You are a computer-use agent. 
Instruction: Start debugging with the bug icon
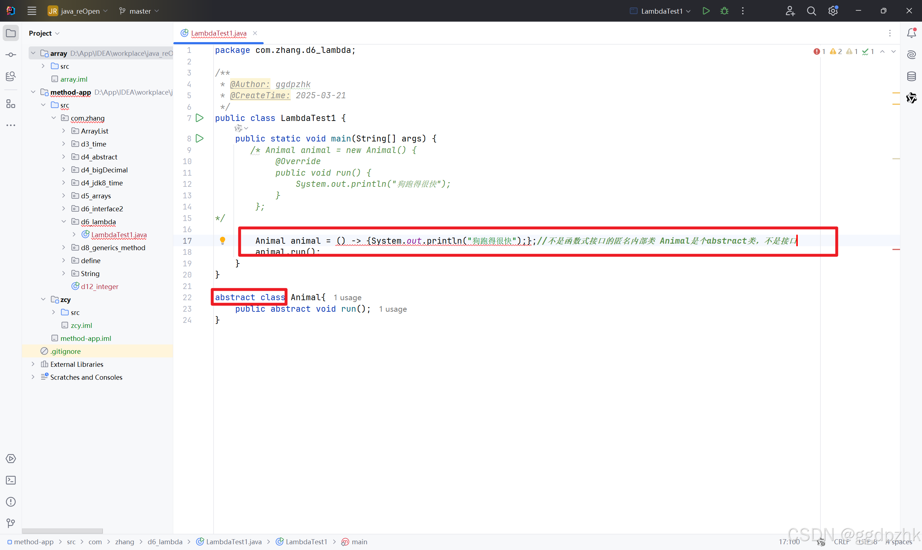(x=724, y=11)
